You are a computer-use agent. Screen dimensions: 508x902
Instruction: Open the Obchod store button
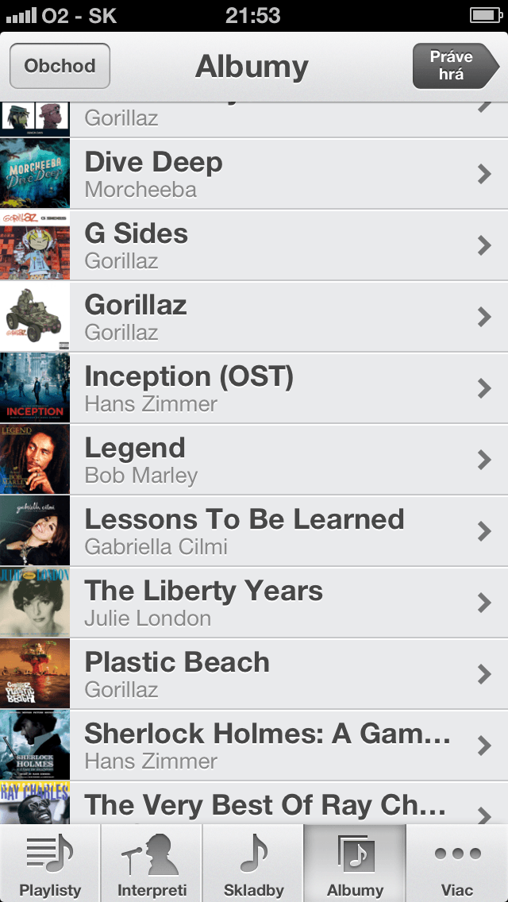[60, 66]
